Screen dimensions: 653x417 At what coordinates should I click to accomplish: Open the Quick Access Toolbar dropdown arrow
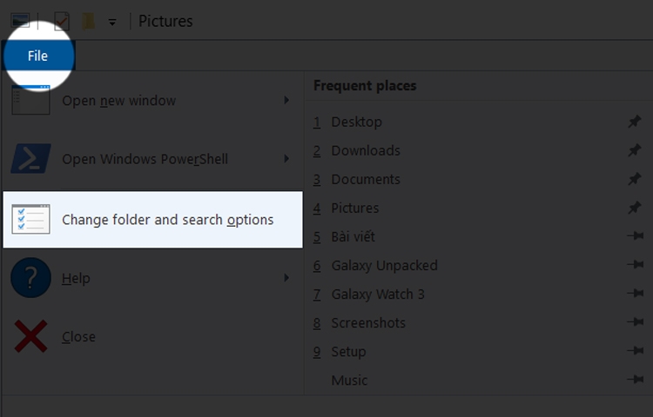click(x=112, y=22)
